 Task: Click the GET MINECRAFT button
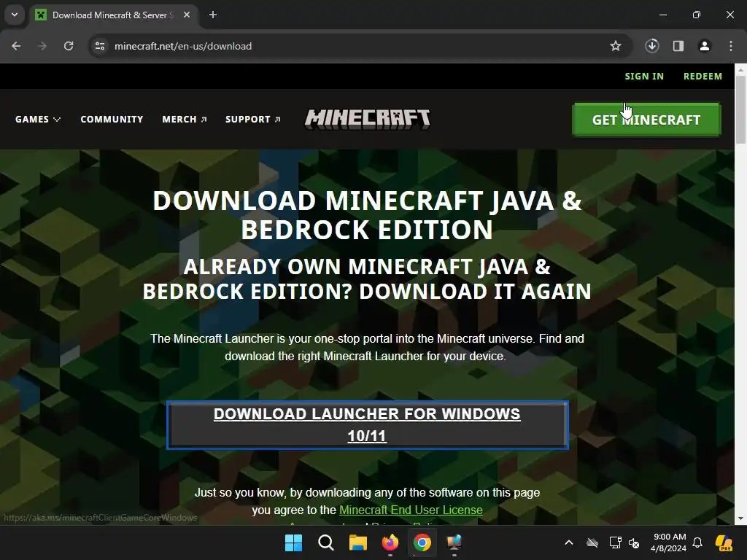tap(646, 120)
